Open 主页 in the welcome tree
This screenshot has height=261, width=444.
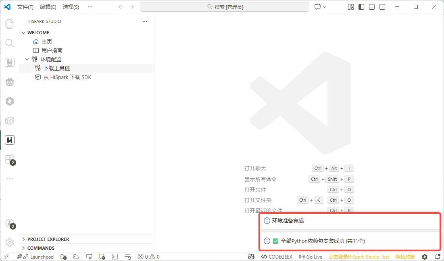pos(47,42)
